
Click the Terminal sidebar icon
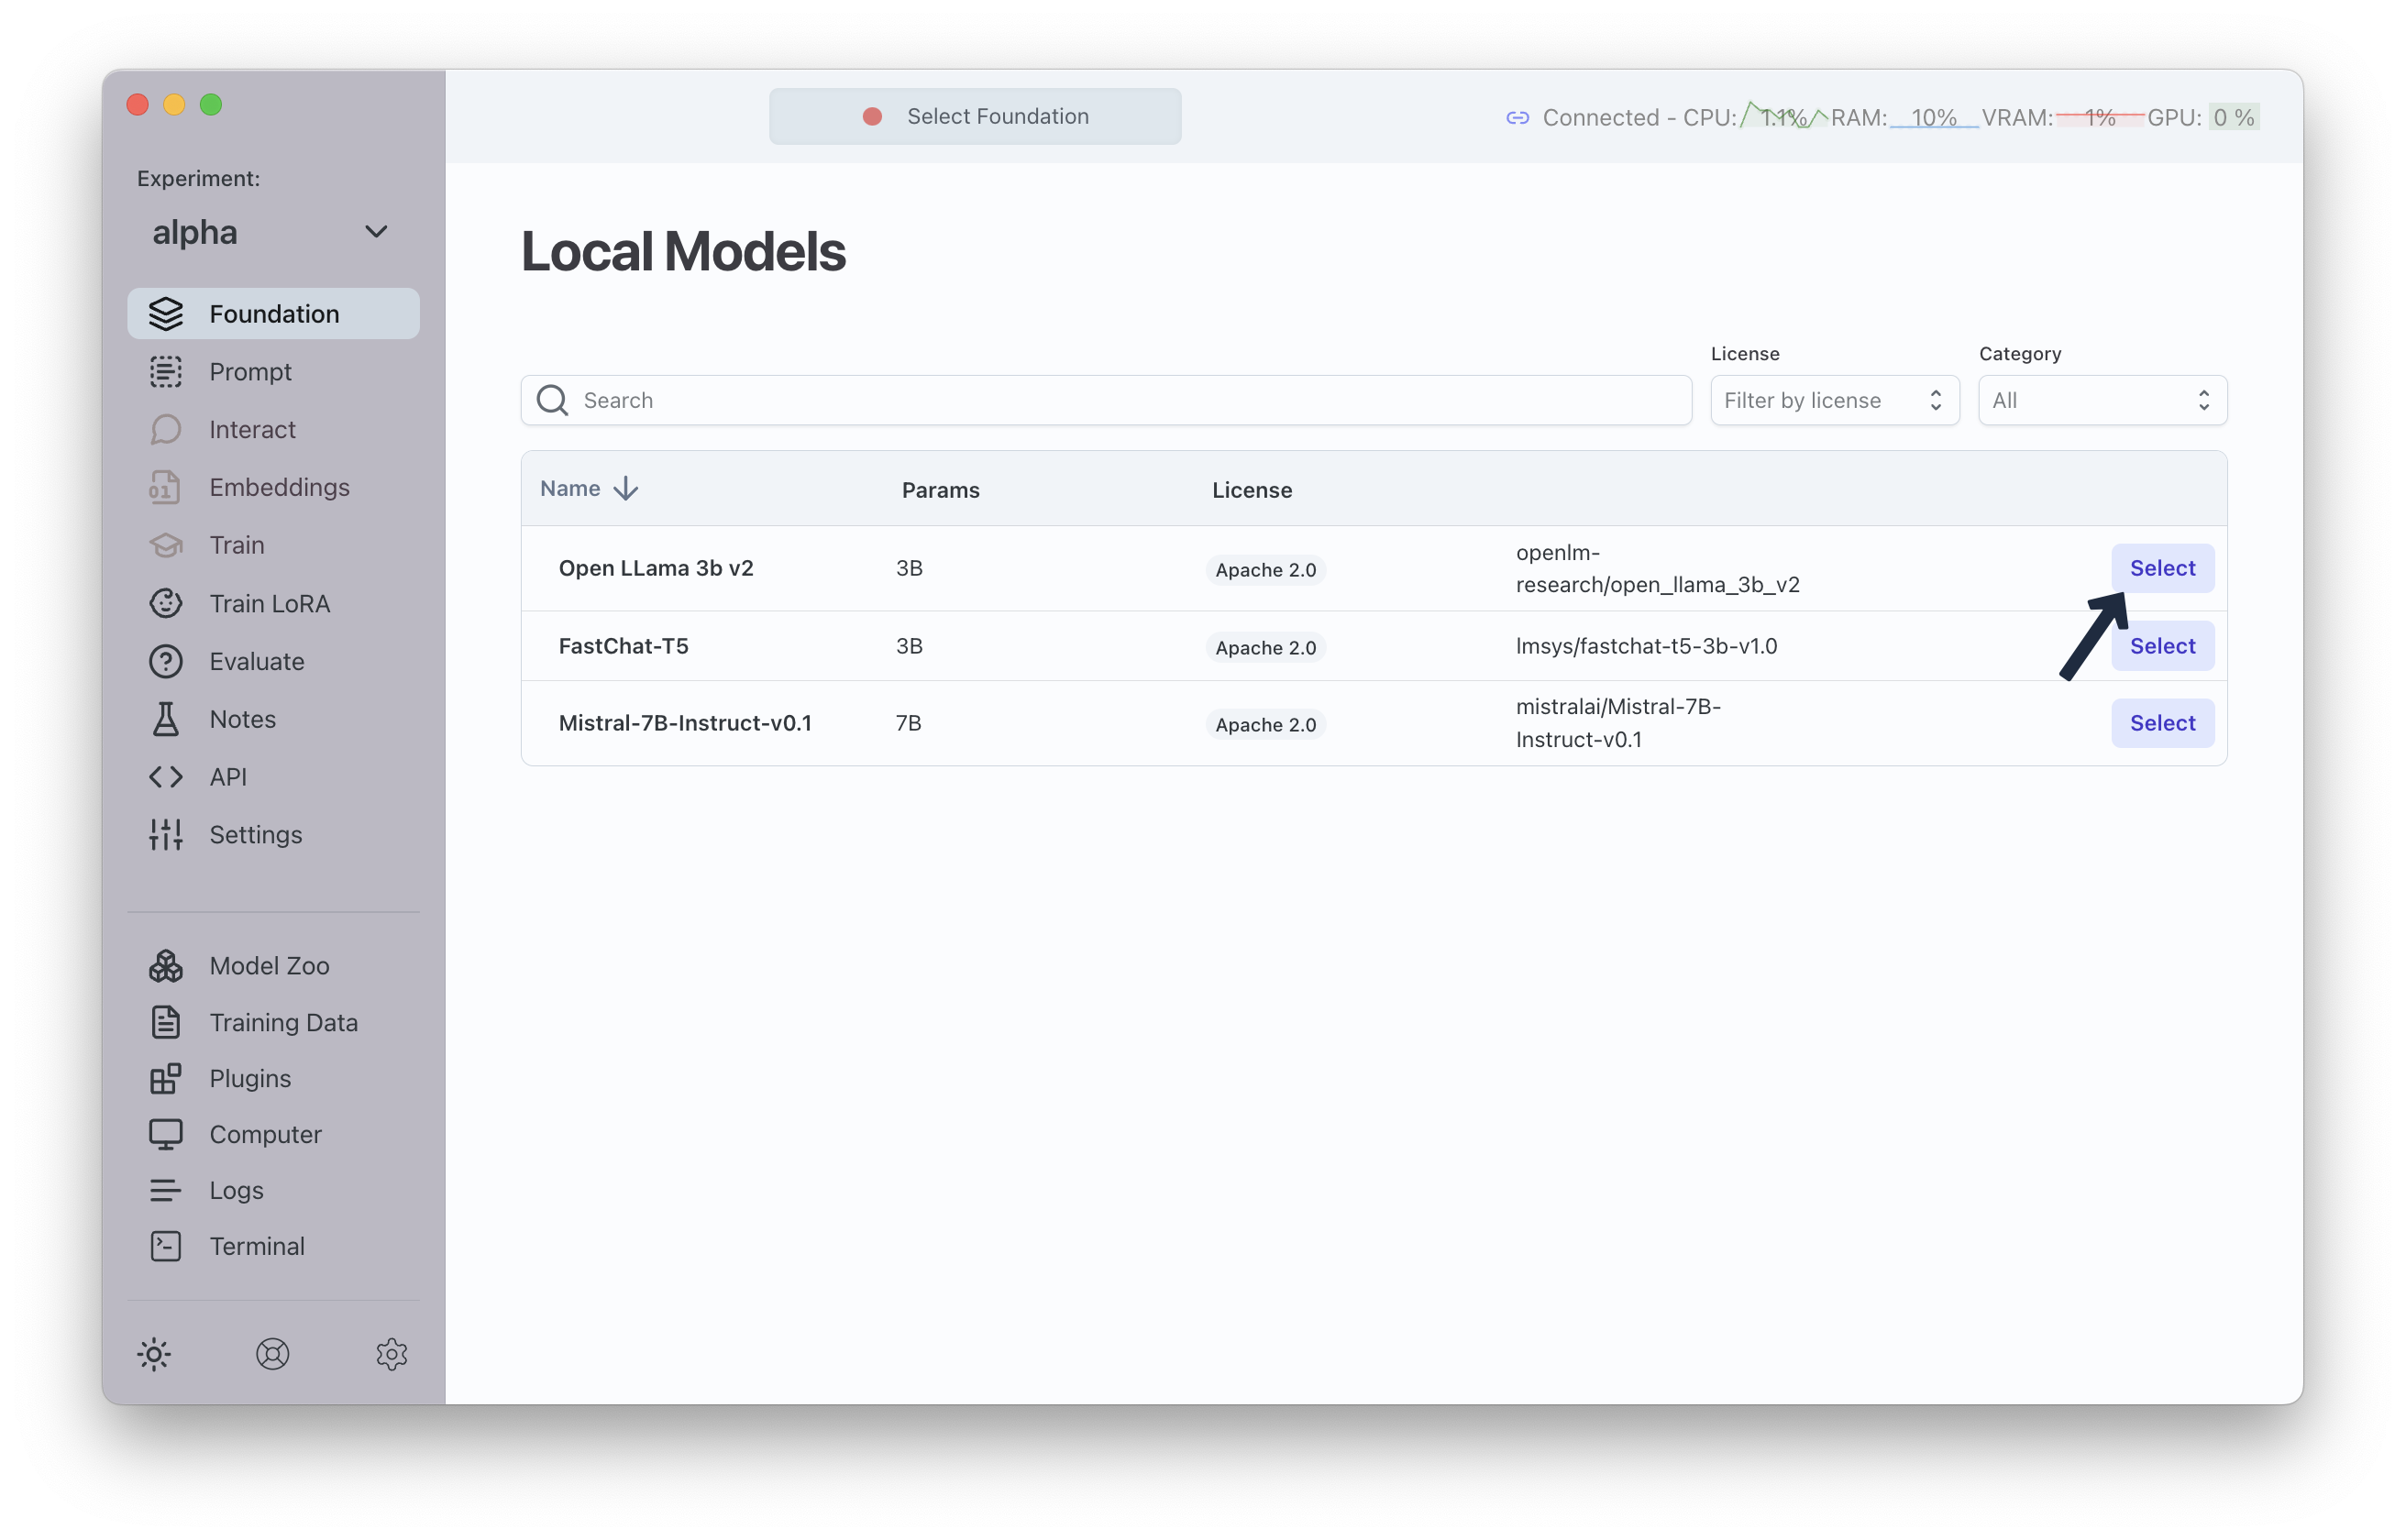click(165, 1246)
